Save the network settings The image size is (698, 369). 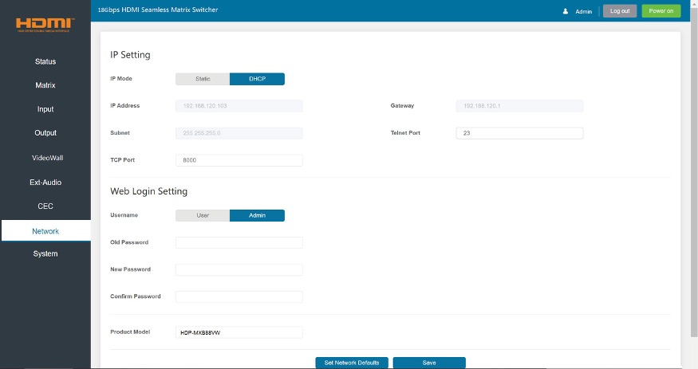(x=429, y=363)
